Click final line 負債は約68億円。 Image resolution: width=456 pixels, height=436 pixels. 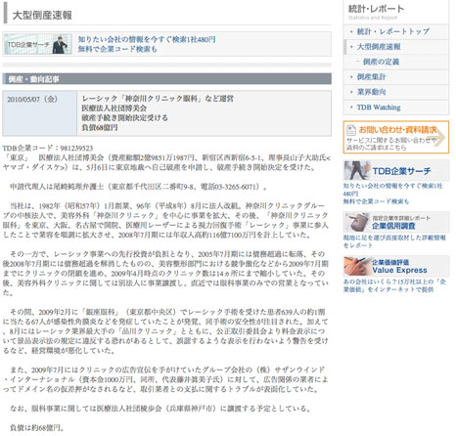36,427
